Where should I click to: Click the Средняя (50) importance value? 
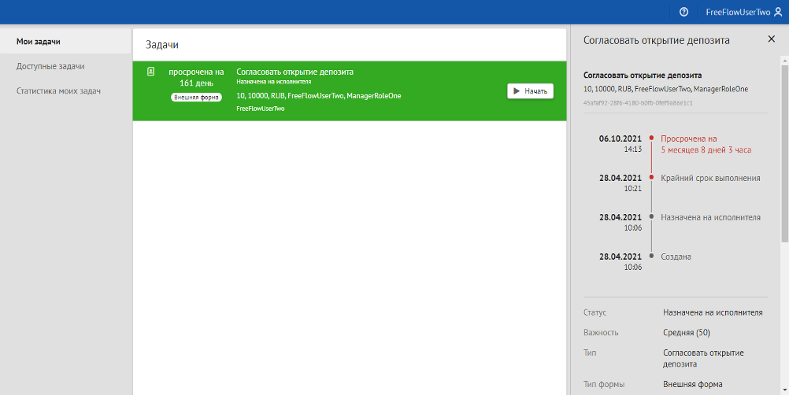tap(687, 333)
